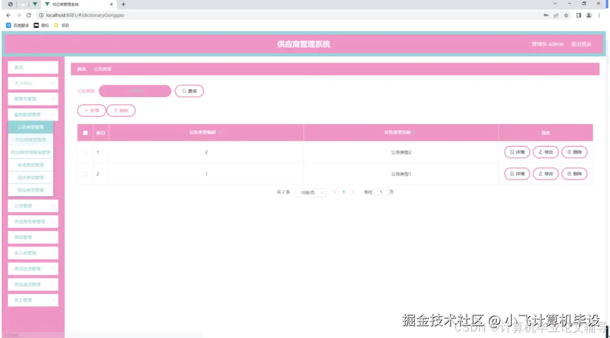The width and height of the screenshot is (610, 338).
Task: Tick the checkbox for row 公告类型2
Action: tap(84, 152)
